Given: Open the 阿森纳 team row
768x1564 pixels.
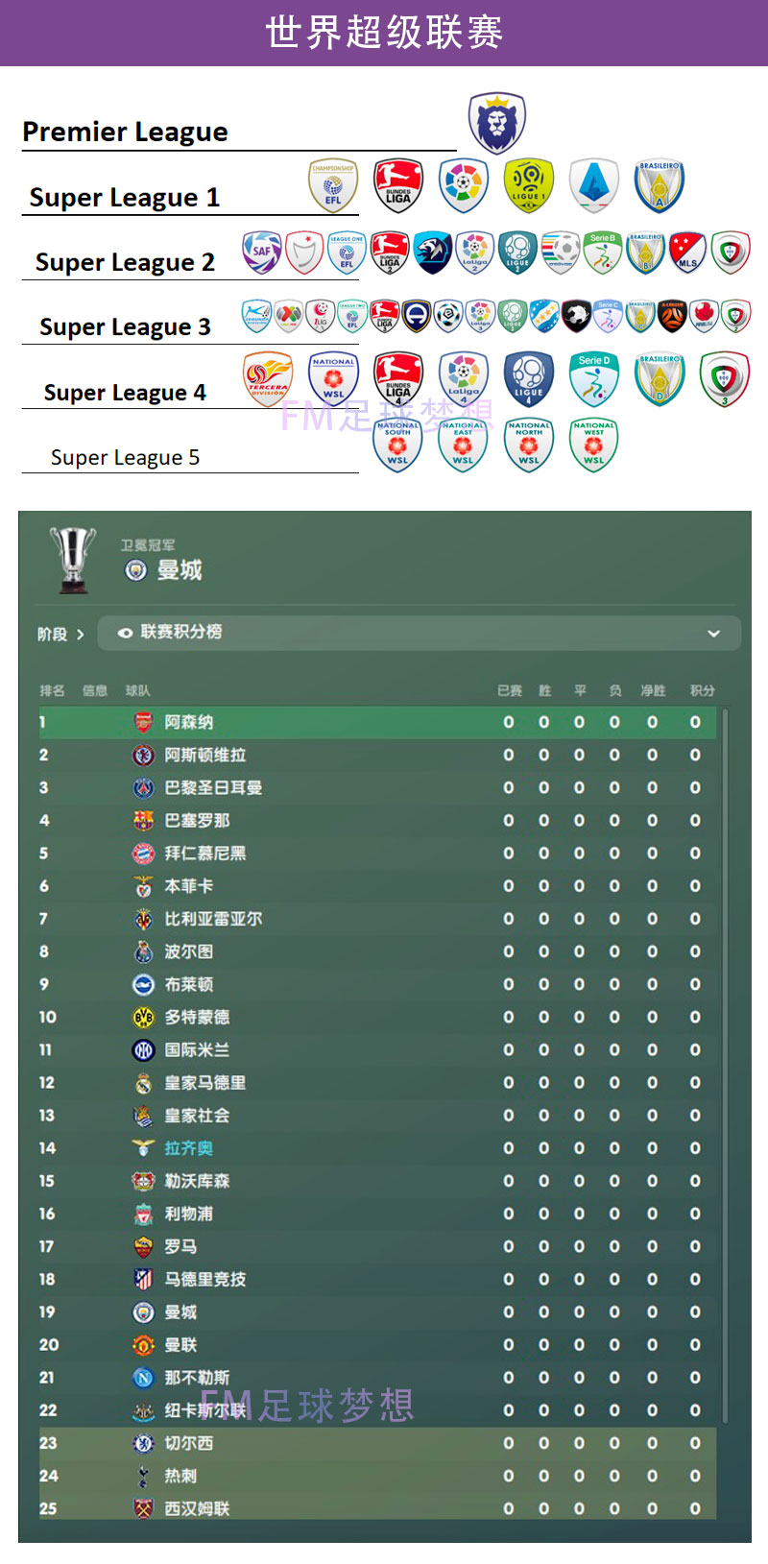Looking at the screenshot, I should tap(377, 722).
